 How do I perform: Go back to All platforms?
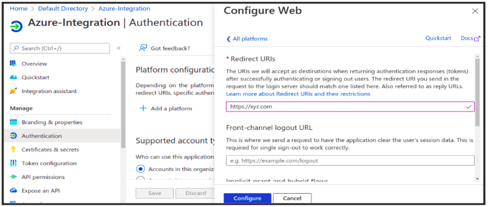(247, 39)
